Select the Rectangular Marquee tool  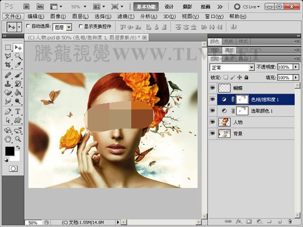click(x=8, y=48)
